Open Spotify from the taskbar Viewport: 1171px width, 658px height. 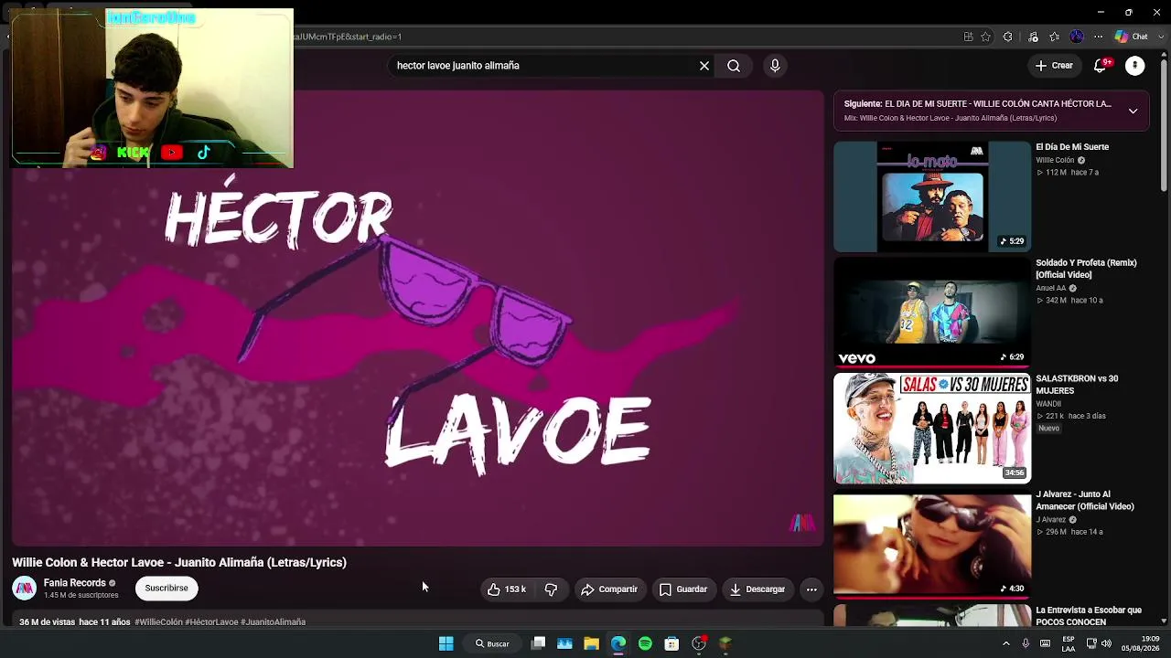coord(645,643)
